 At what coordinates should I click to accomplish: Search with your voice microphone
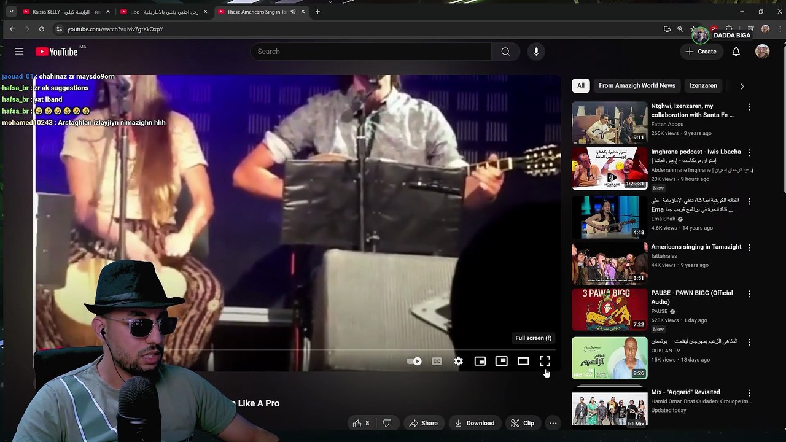(x=536, y=52)
